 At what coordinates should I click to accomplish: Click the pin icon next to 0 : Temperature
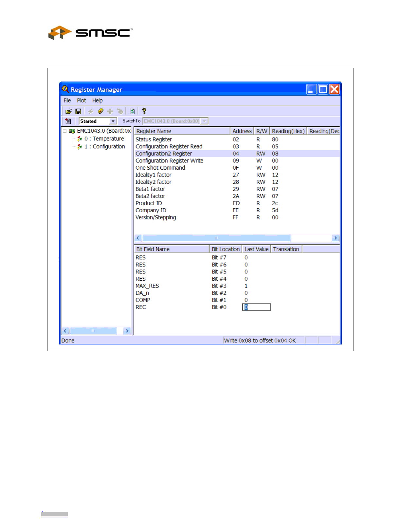coord(79,139)
